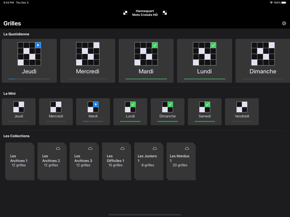Click the crossword logo right of Hannequart title
Screen dimensions: 290x217
tap(165, 13)
